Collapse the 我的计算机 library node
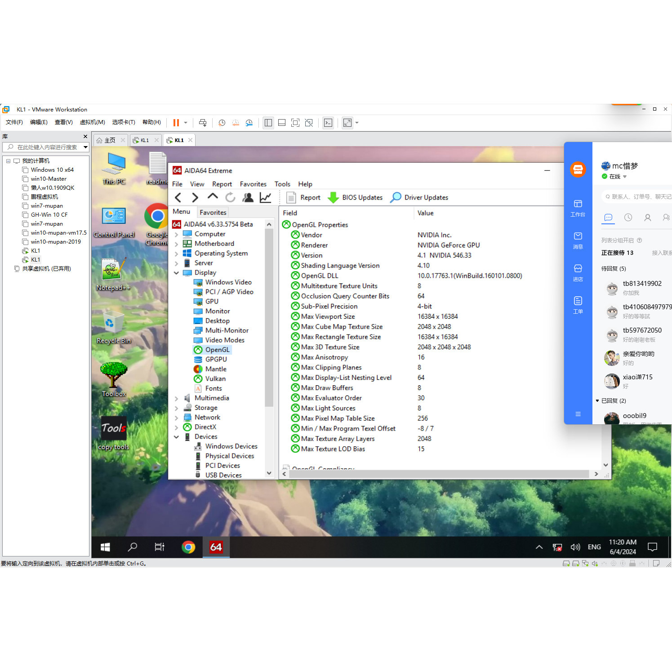 click(8, 160)
